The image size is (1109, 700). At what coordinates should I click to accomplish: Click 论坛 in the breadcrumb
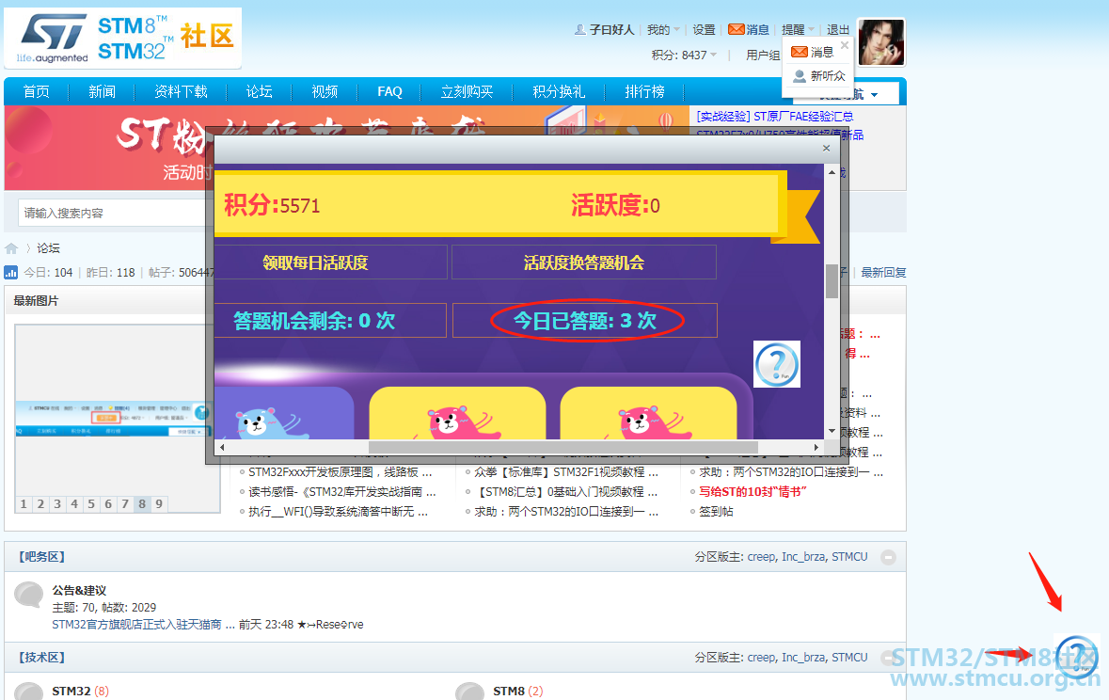48,248
